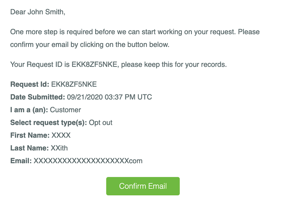Screen dimensions: 287x203
Task: Click the Request Id bold label
Action: pos(30,84)
